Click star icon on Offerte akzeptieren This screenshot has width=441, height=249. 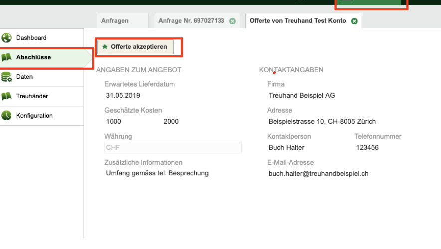(x=105, y=47)
